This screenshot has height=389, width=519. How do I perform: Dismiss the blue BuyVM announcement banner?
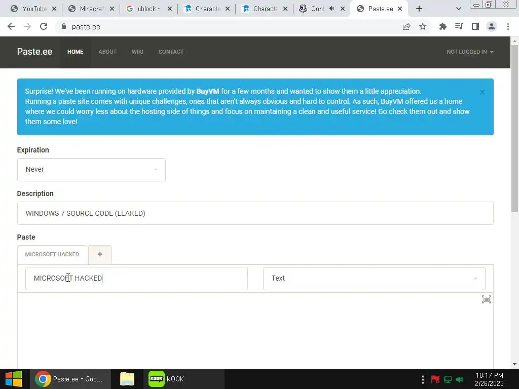pos(483,92)
